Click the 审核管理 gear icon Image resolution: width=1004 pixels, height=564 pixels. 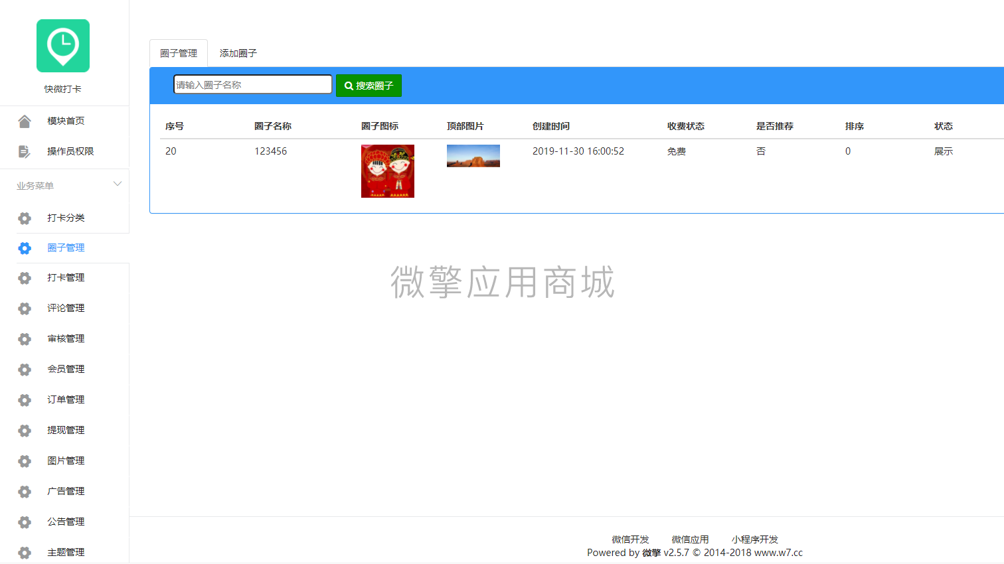pyautogui.click(x=25, y=338)
